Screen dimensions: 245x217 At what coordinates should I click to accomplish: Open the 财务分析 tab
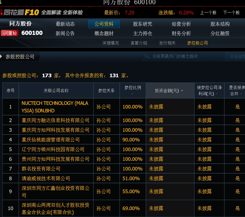point(181,33)
